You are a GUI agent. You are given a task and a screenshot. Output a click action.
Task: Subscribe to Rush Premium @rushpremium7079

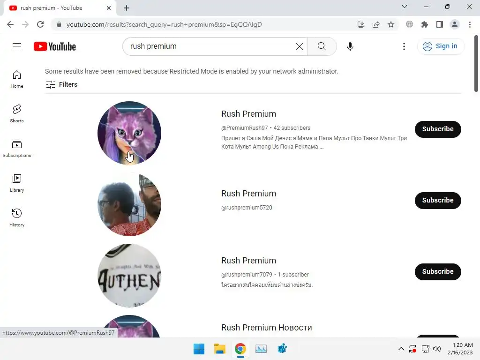[x=438, y=271]
